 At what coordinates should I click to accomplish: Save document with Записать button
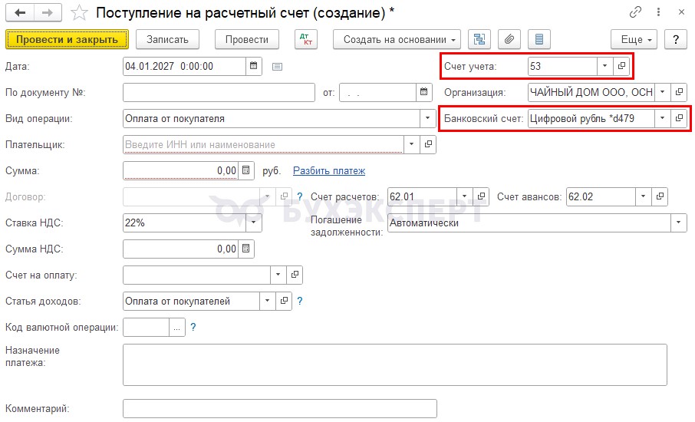[167, 39]
